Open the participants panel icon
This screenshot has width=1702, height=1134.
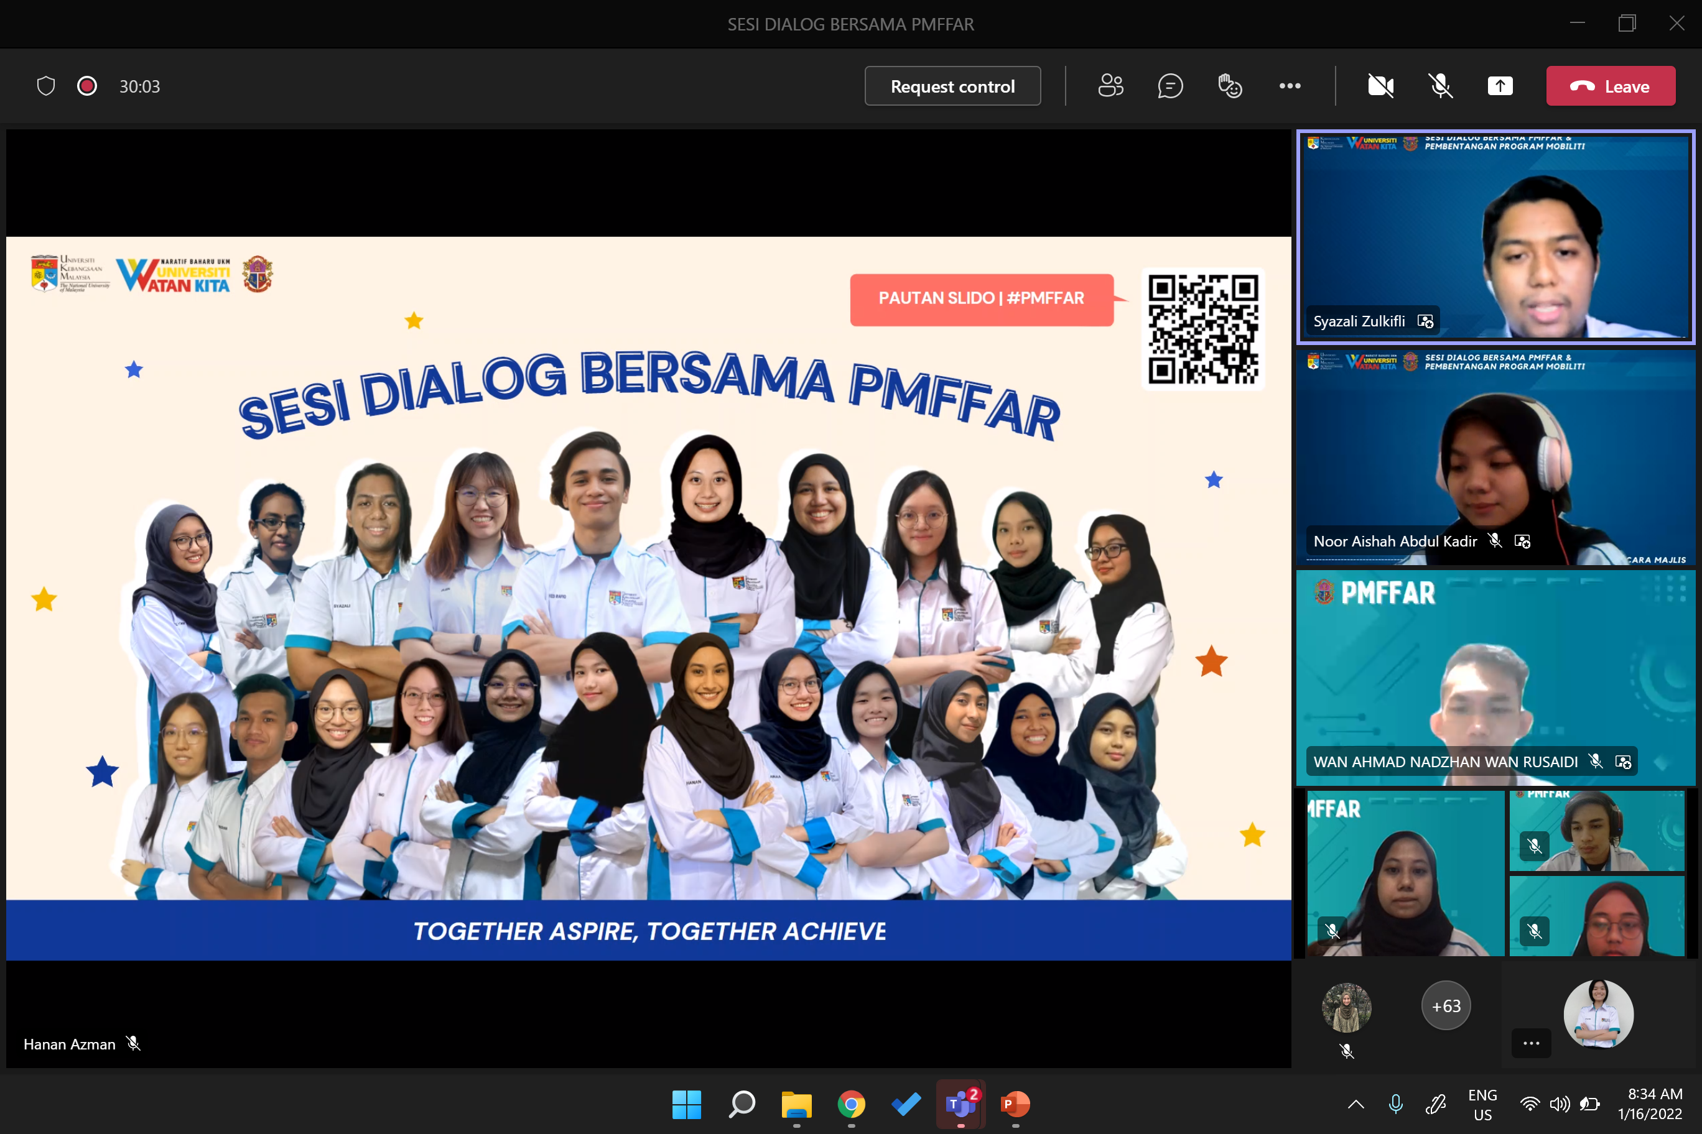(x=1110, y=86)
